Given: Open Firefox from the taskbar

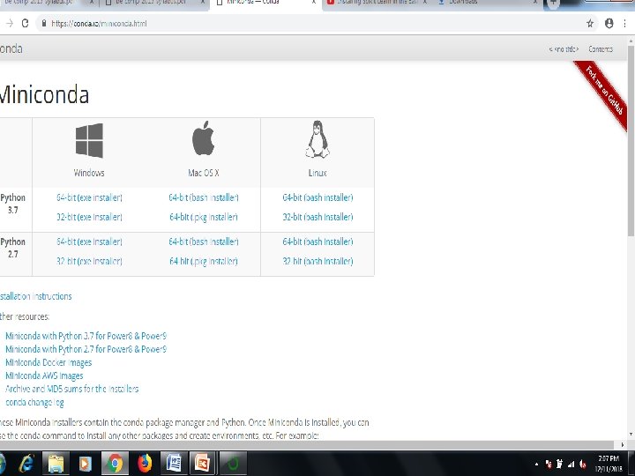Looking at the screenshot, I should pos(145,463).
